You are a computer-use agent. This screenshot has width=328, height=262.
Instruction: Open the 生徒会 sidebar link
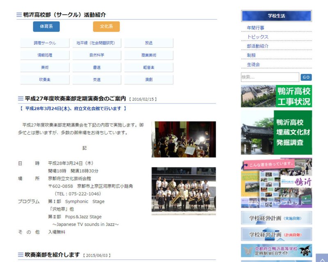253,65
